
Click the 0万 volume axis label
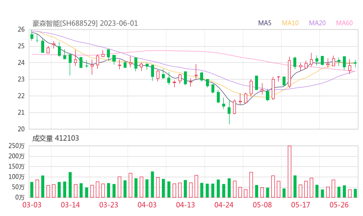point(20,197)
